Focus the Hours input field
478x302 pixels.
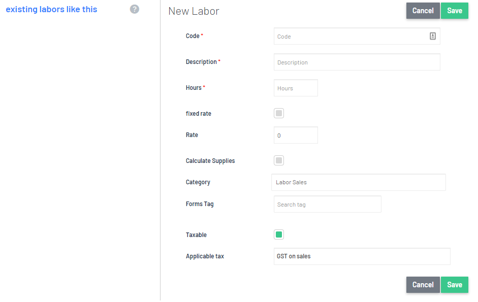pos(296,88)
